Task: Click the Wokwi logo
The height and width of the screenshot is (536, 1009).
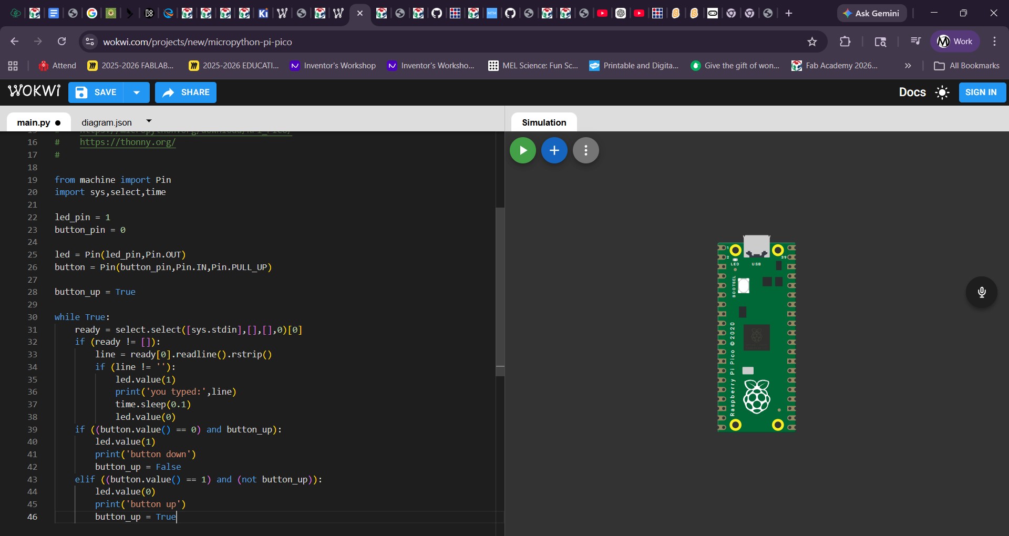Action: 34,91
